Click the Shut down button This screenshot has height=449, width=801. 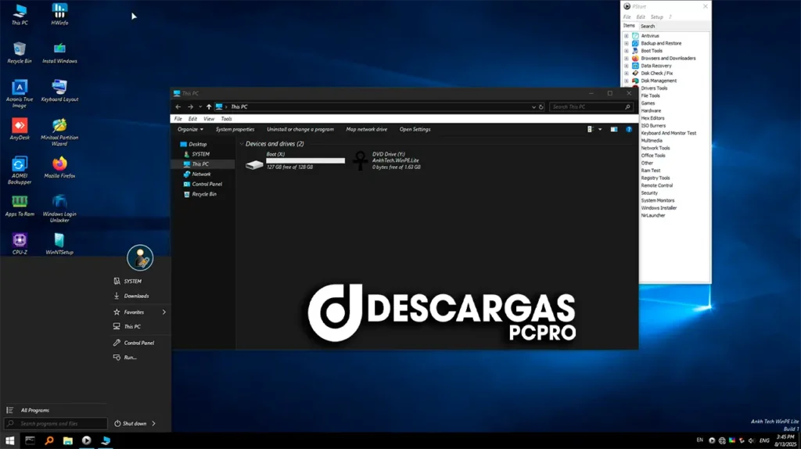131,423
